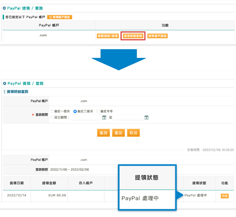Screen dimensions: 236x217
Task: Click the 重設 button
Action: click(x=119, y=133)
